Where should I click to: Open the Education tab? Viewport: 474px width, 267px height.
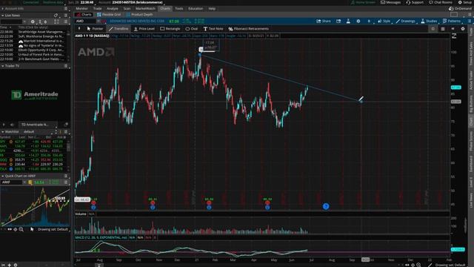tap(196, 8)
